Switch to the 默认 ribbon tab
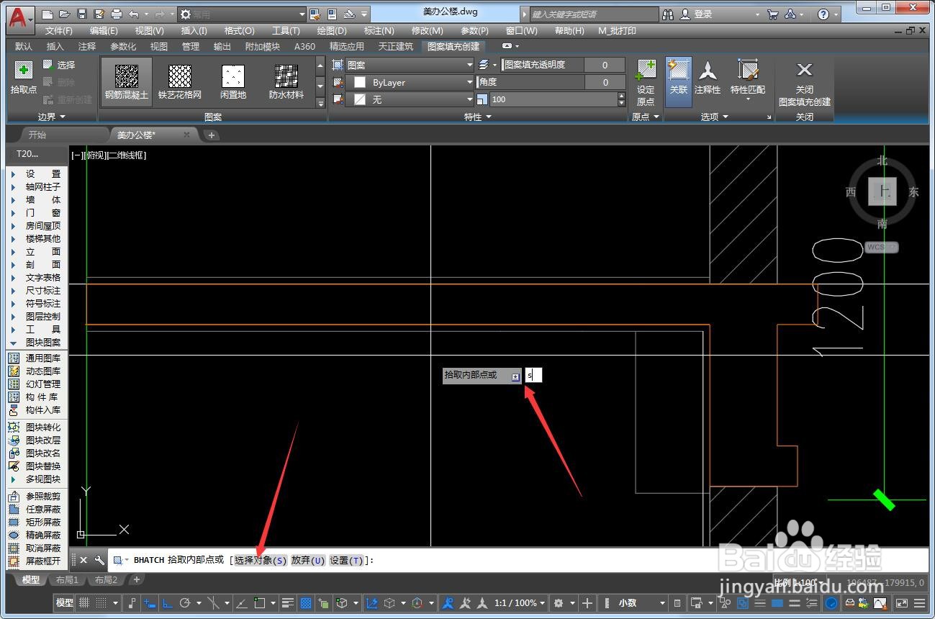Screen dimensions: 935x619 point(24,46)
